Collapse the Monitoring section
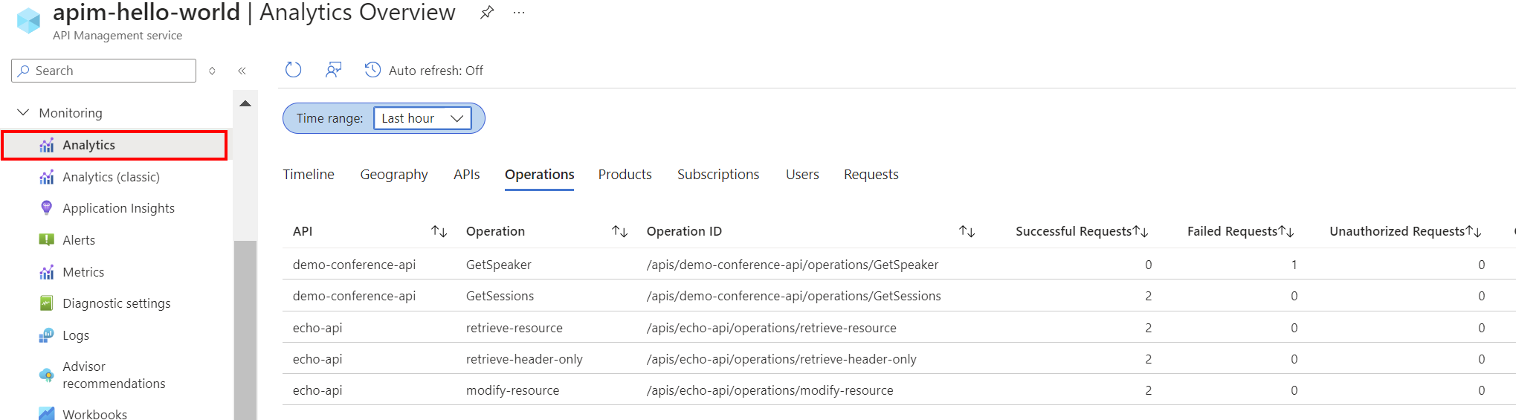This screenshot has width=1516, height=420. pyautogui.click(x=24, y=112)
